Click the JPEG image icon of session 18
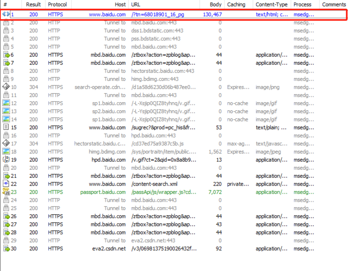The image size is (348, 271). pos(6,151)
